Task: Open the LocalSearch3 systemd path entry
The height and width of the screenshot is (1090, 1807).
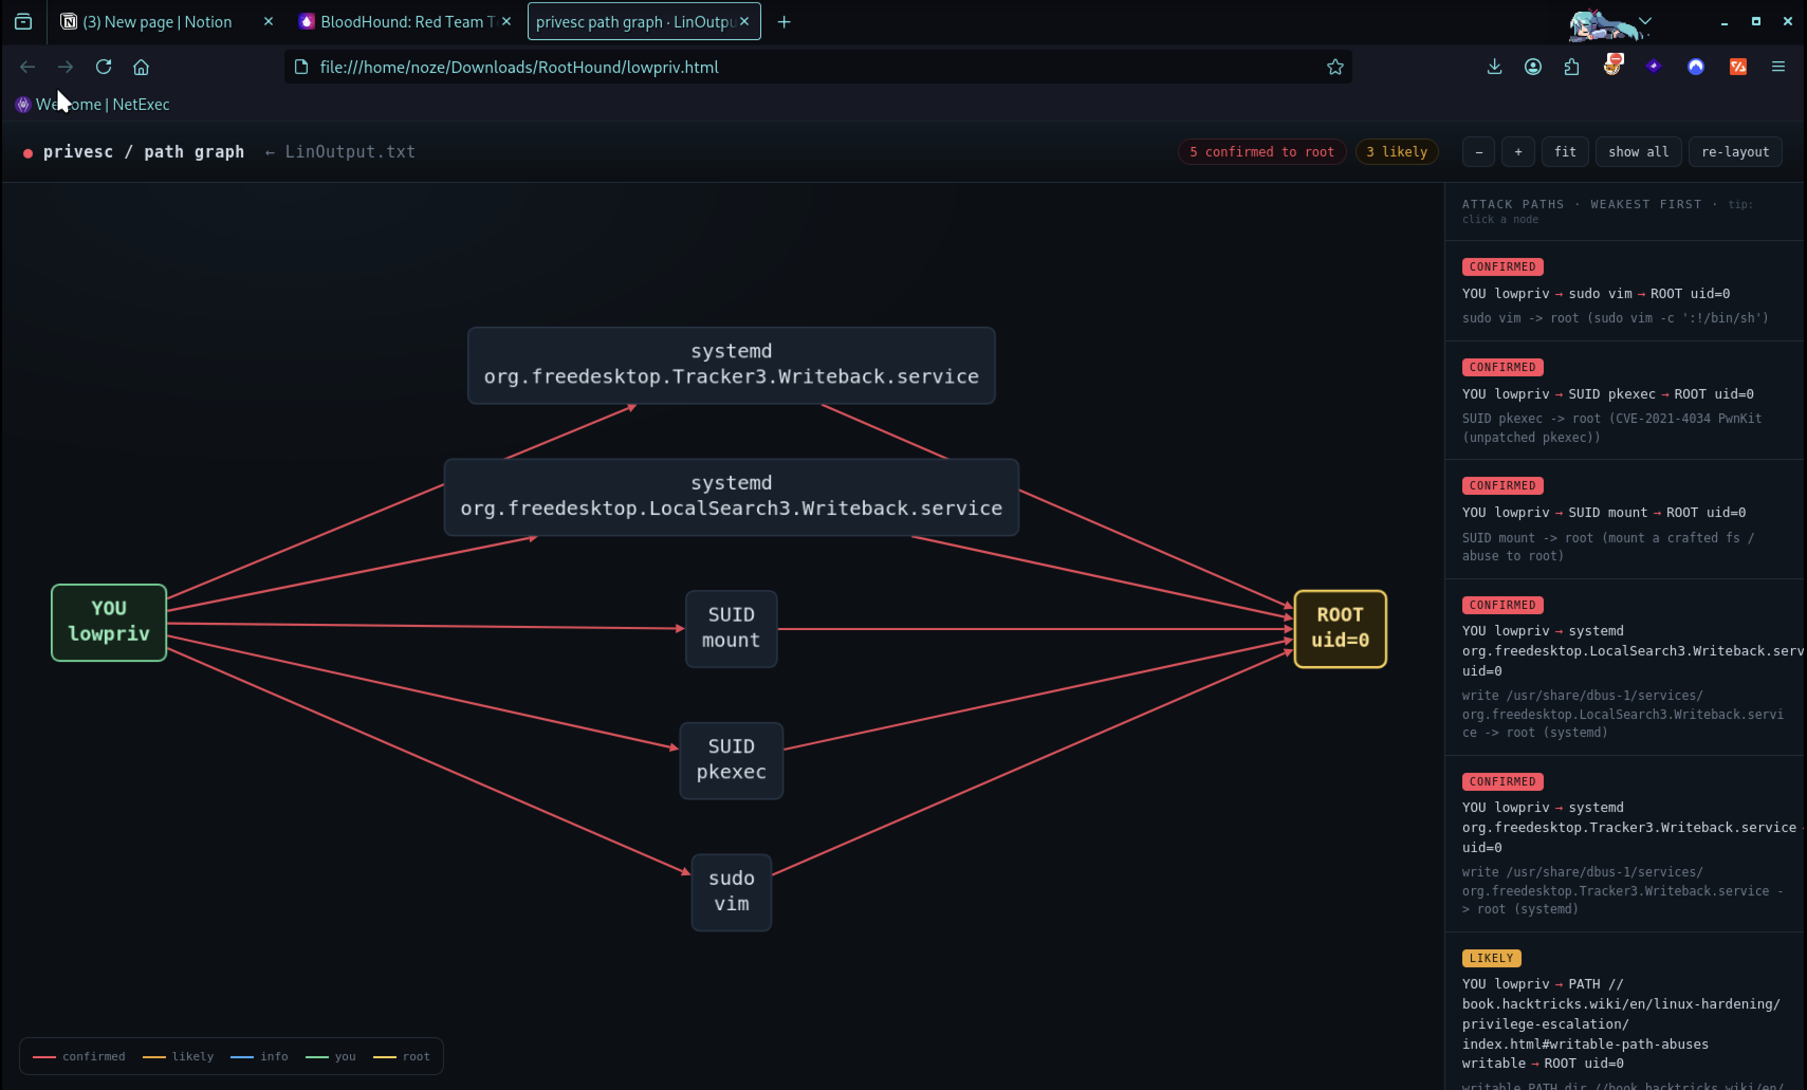Action: (x=1625, y=668)
